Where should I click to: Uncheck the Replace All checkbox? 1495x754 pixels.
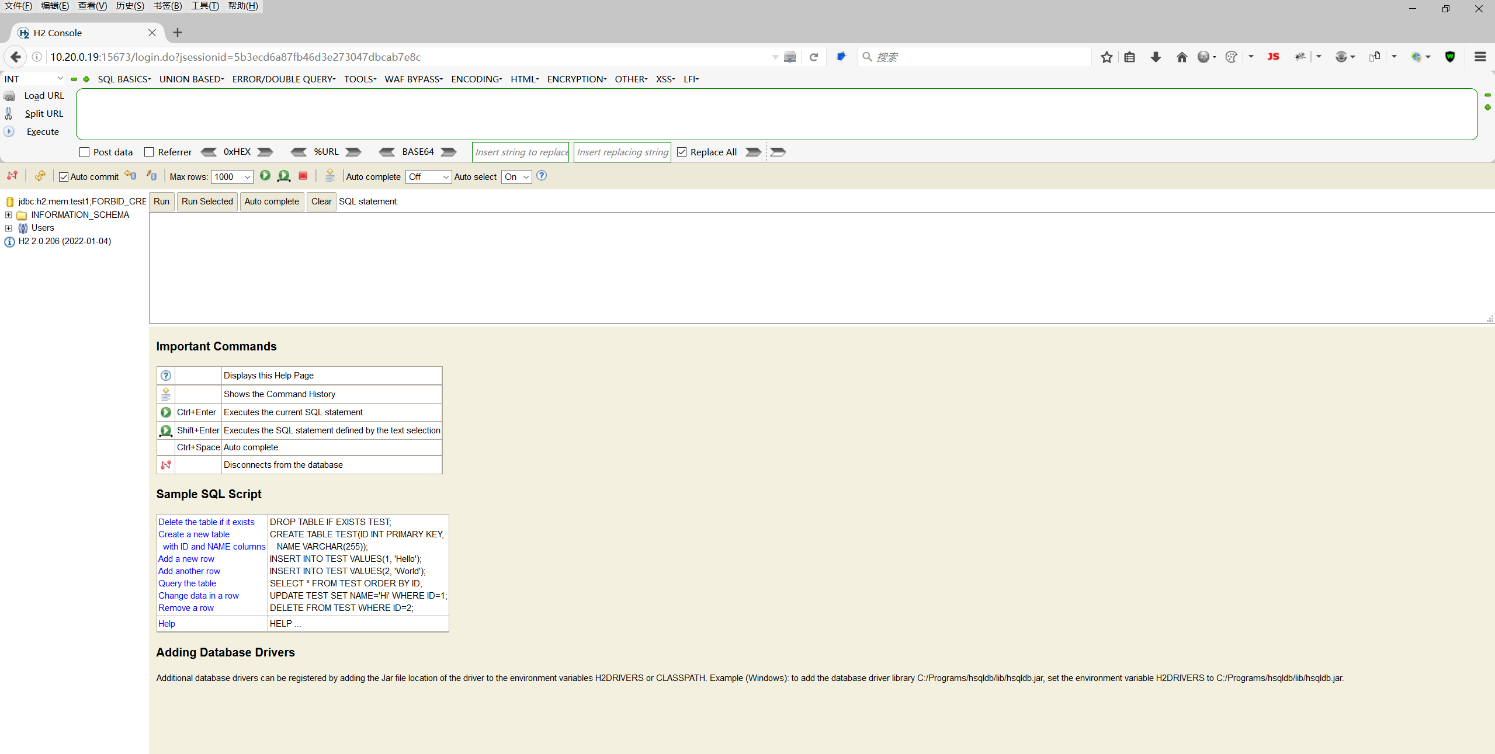pyautogui.click(x=682, y=152)
